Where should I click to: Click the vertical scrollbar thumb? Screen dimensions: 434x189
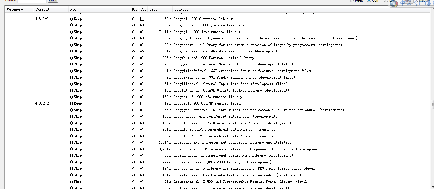(432, 105)
